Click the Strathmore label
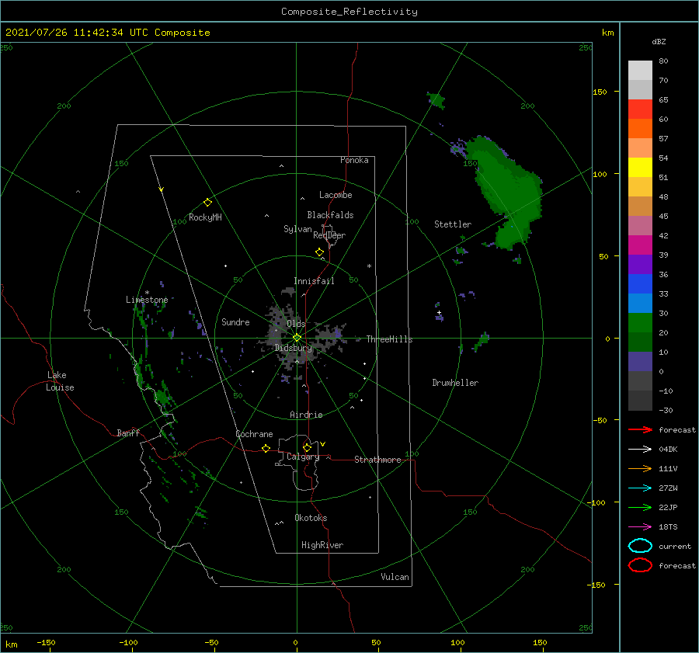The image size is (699, 653). pos(377,460)
